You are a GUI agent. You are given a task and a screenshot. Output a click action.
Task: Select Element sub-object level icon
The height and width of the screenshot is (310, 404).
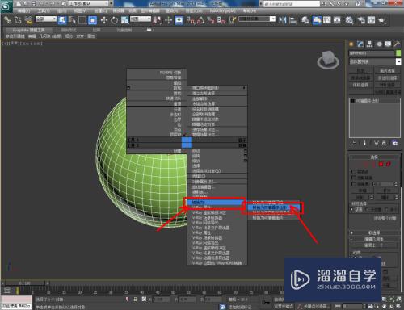(x=388, y=164)
